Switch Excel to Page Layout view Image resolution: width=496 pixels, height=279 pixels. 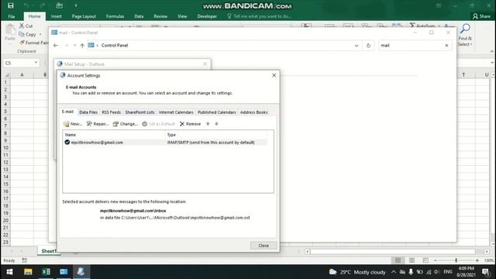point(412,260)
